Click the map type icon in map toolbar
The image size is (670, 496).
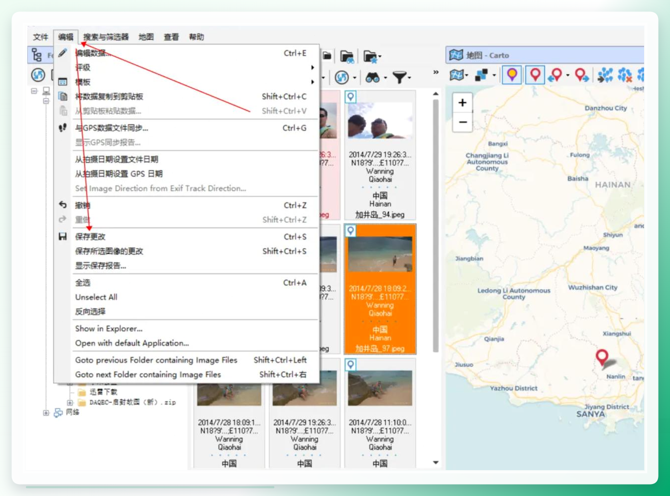[x=456, y=75]
